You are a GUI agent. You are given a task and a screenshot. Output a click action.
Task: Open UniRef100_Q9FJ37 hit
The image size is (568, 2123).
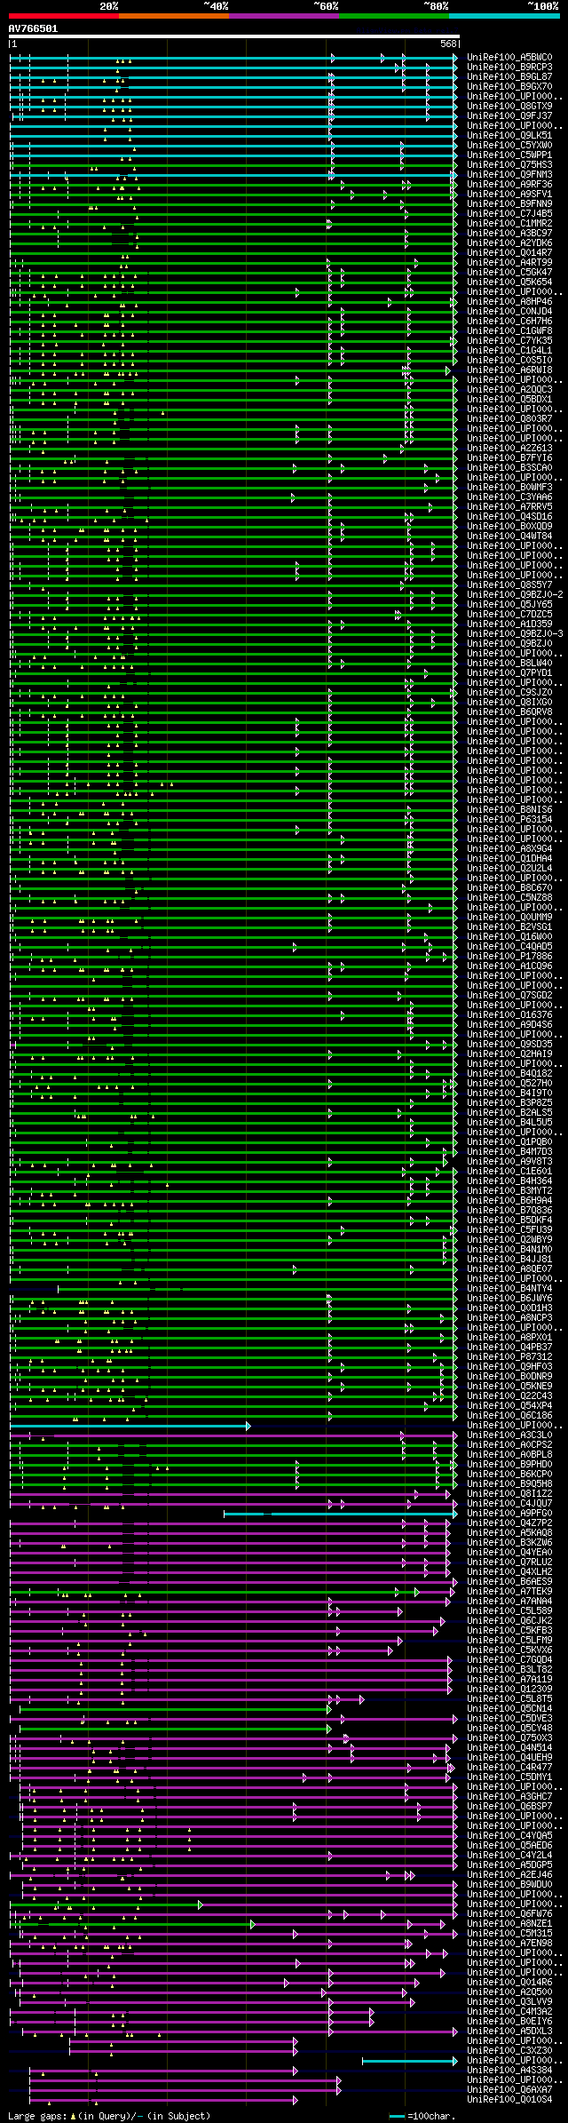coord(509,116)
